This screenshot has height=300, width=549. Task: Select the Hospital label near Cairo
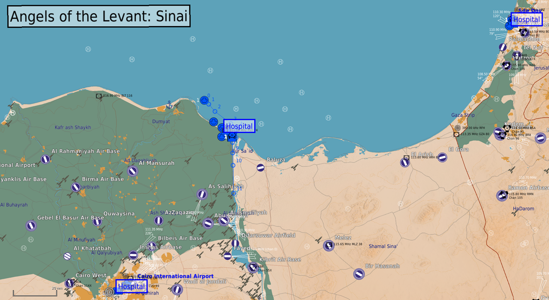(131, 286)
